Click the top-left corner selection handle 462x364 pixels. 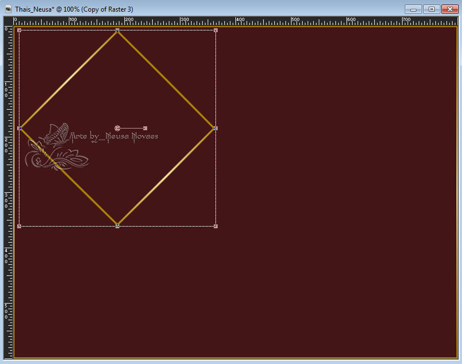point(19,30)
